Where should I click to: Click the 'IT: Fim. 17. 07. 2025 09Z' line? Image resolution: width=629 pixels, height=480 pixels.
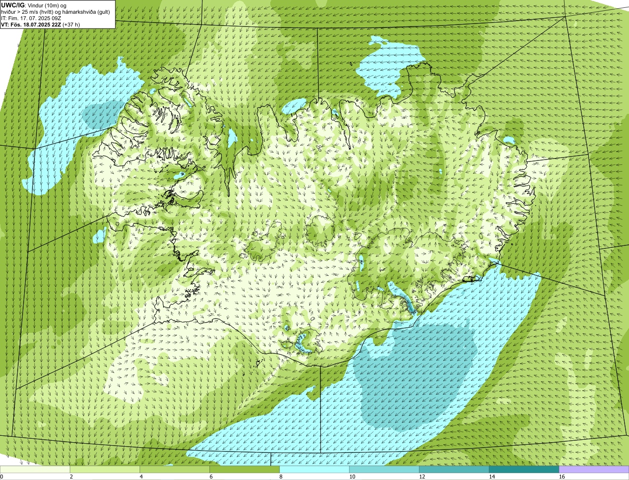(31, 18)
